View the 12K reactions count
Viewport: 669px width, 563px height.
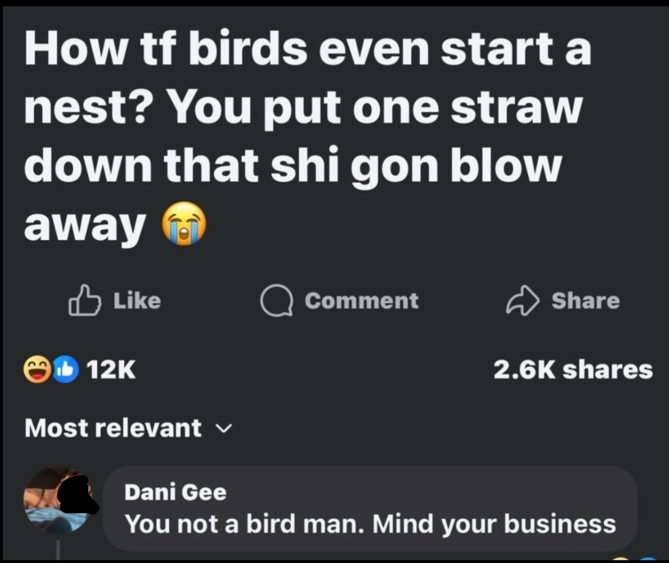point(111,370)
